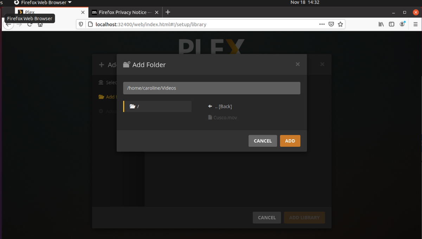
Task: Click the ADD button in Add Folder dialog
Action: click(290, 141)
